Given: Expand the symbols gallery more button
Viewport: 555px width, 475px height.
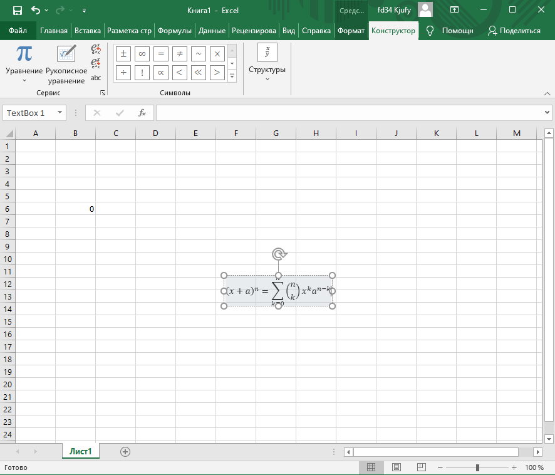Looking at the screenshot, I should (232, 76).
